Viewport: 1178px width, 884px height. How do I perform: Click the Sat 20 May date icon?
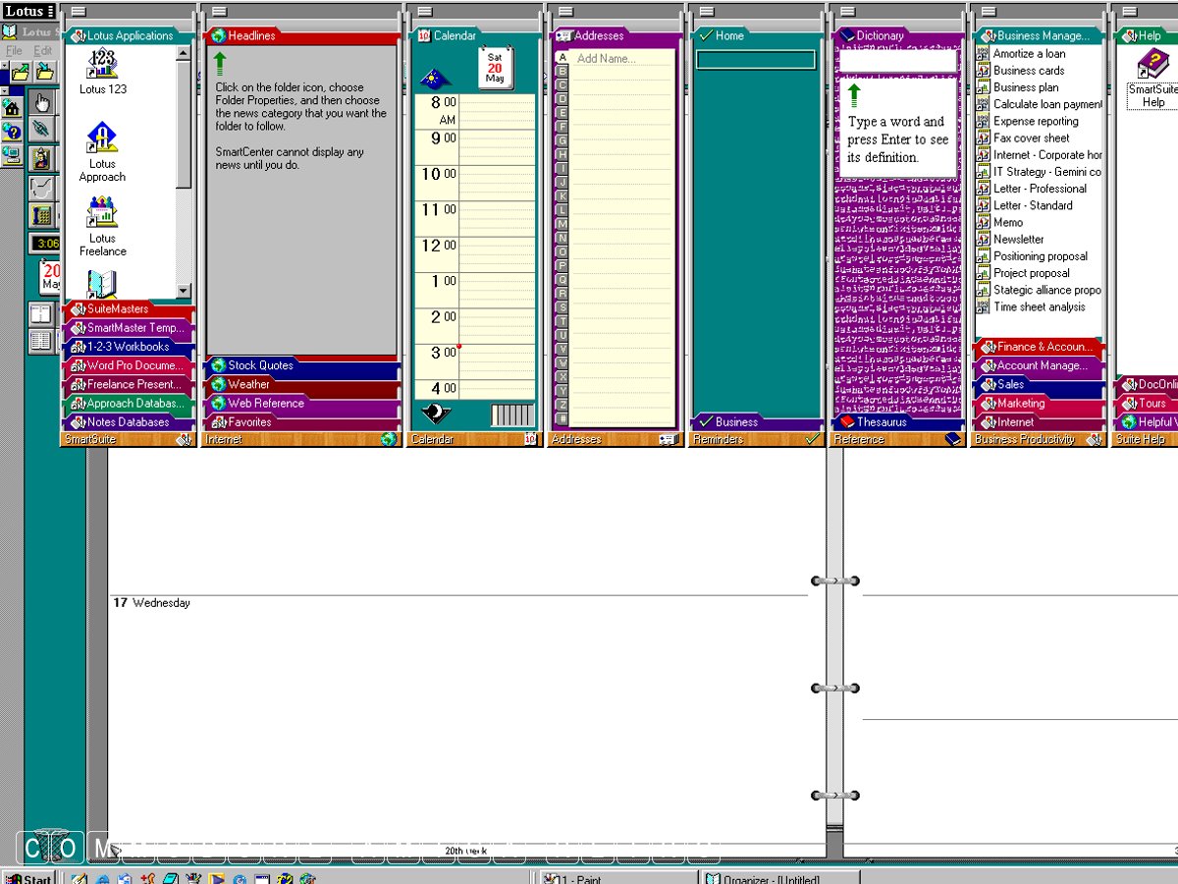pos(495,68)
